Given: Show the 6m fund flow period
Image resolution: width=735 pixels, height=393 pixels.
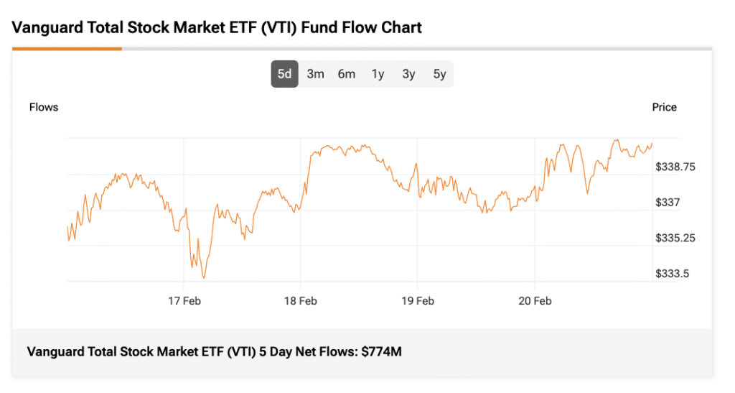Looking at the screenshot, I should pyautogui.click(x=347, y=74).
